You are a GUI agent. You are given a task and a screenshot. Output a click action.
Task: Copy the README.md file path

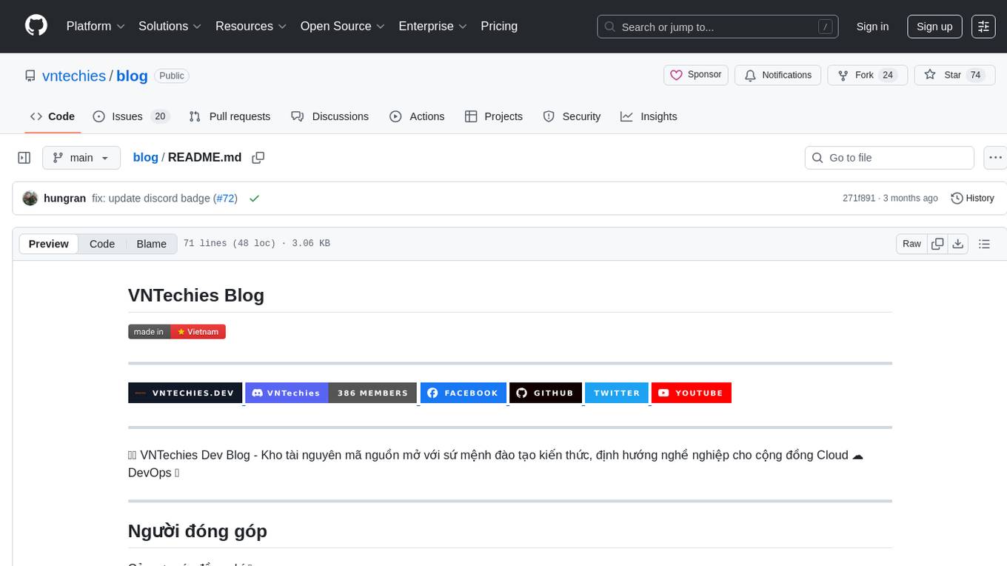[258, 158]
